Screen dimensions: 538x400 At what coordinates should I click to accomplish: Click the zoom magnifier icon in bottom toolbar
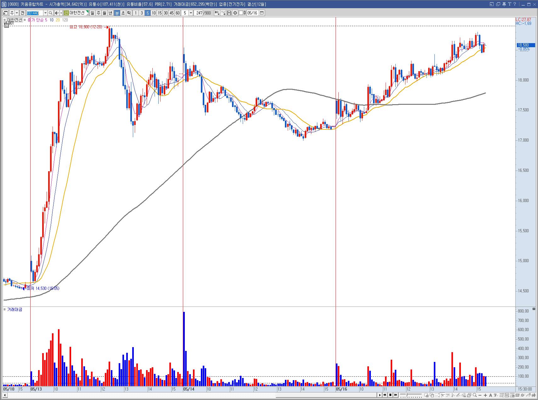tap(475, 395)
